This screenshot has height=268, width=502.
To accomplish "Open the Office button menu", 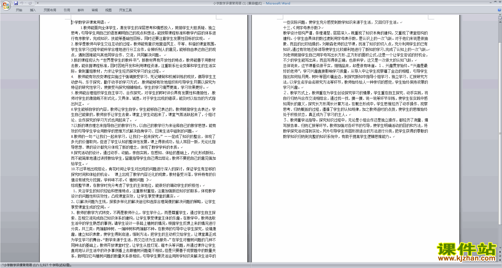I will tap(6, 5).
